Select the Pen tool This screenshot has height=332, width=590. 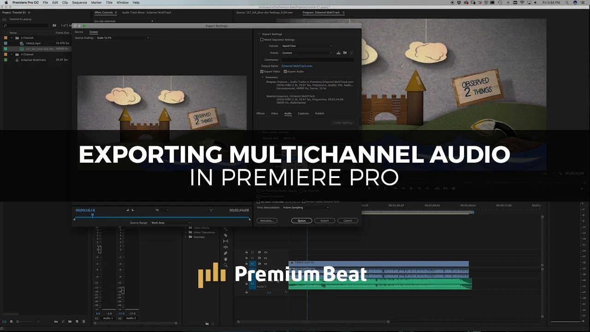pos(225,253)
